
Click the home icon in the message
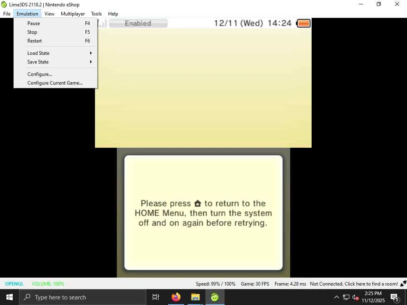tap(198, 203)
